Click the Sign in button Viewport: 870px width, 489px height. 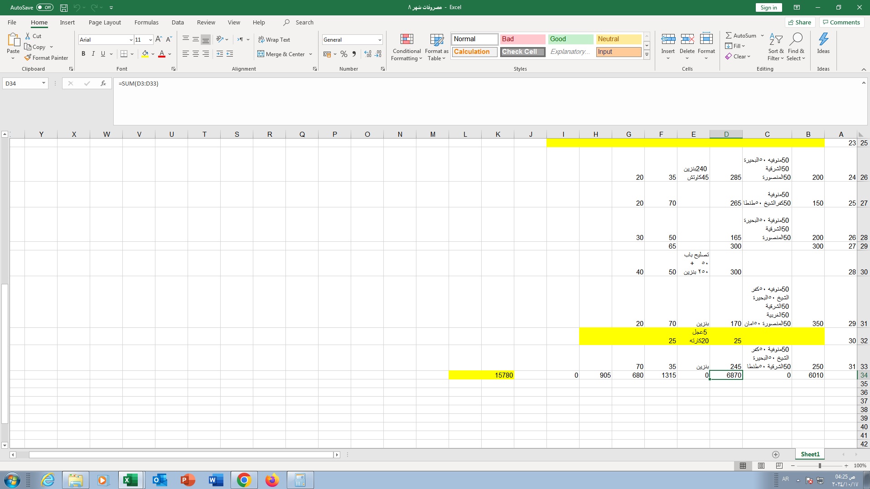[768, 7]
